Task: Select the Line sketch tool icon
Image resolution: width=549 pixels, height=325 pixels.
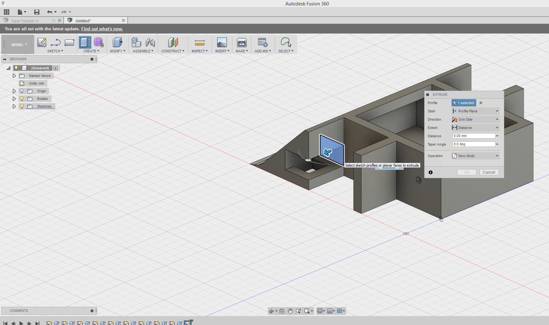Action: point(56,42)
